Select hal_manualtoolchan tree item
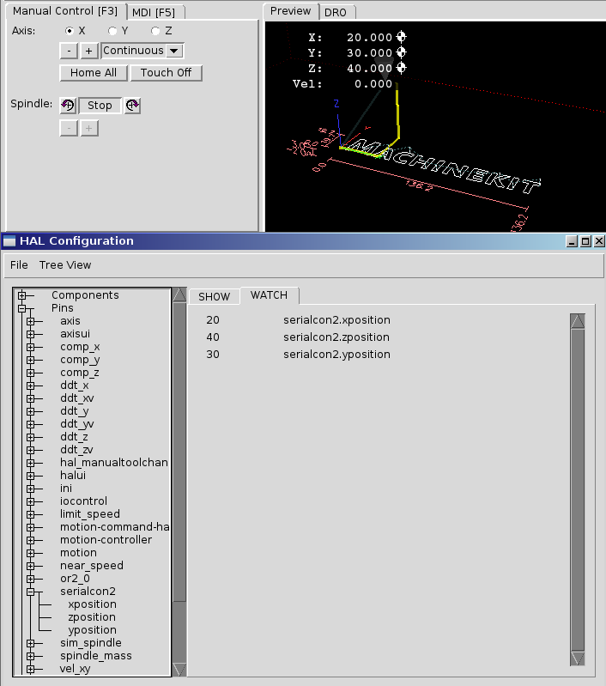 click(114, 463)
